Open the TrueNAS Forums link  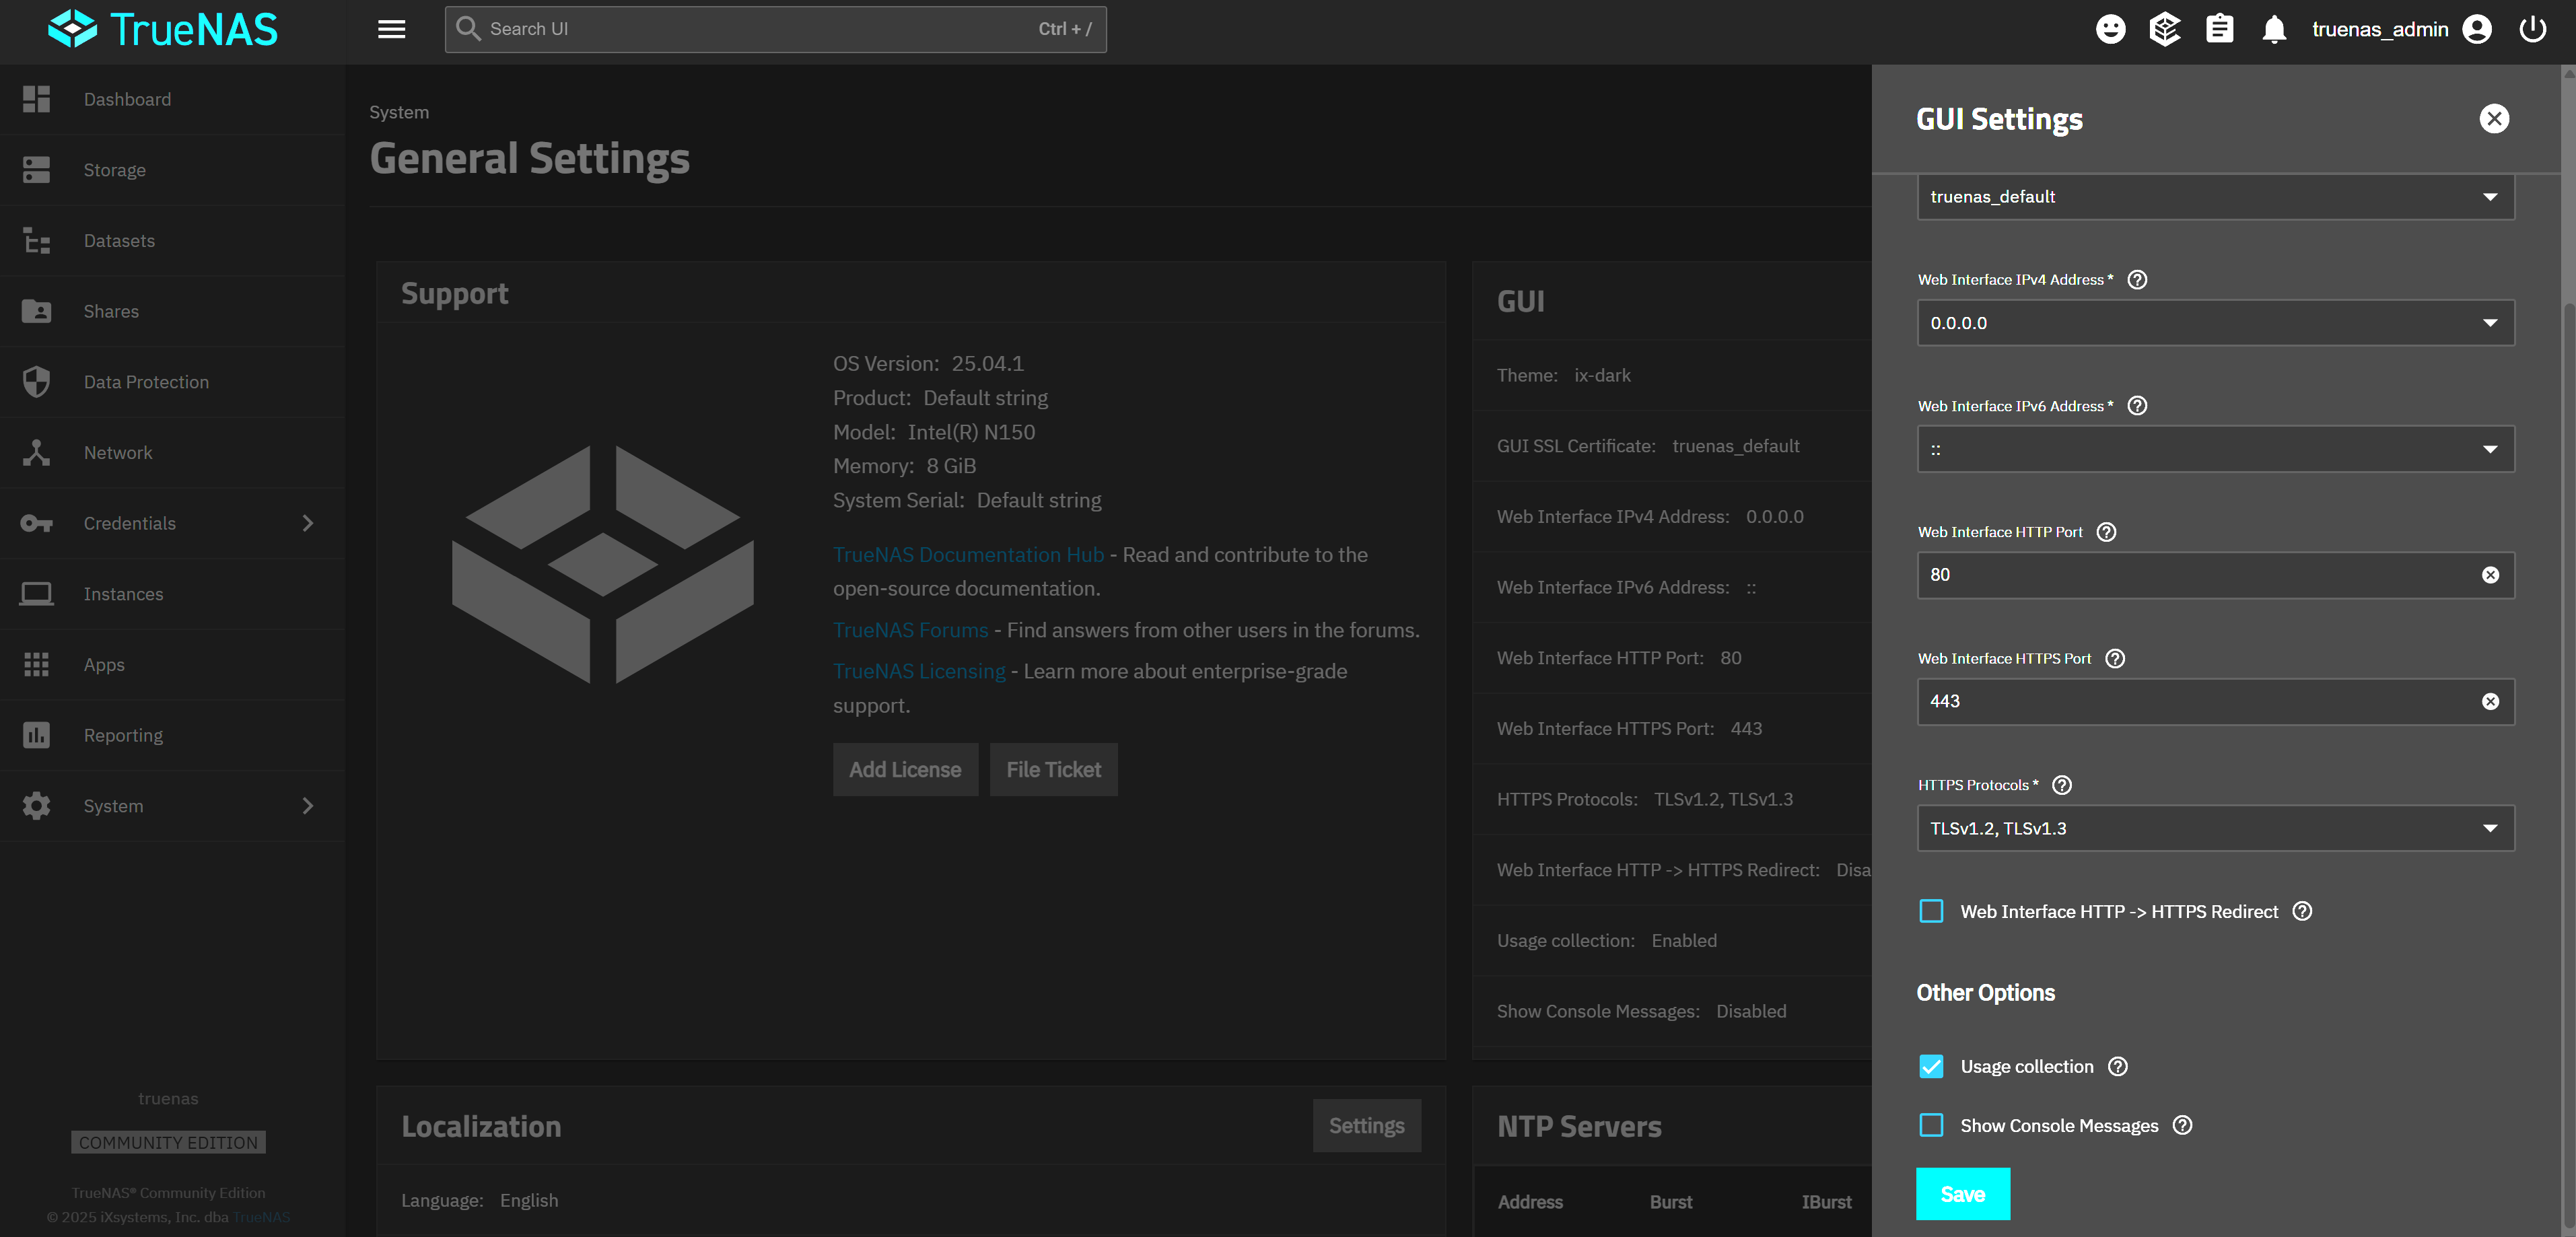click(x=910, y=630)
